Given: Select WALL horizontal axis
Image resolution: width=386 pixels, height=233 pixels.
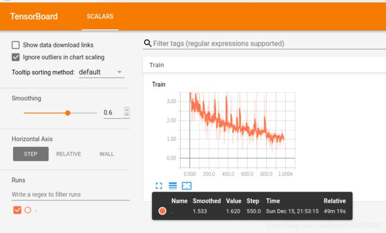Looking at the screenshot, I should [x=106, y=154].
